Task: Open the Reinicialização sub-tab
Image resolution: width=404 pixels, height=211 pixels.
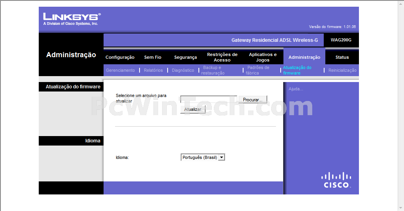Action: [342, 70]
